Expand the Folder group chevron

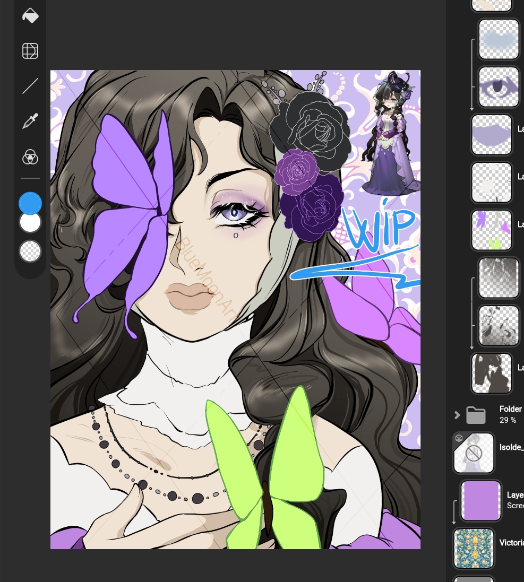(x=457, y=415)
